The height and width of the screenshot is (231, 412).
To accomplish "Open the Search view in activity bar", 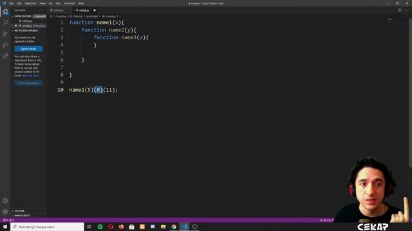I will [x=5, y=22].
